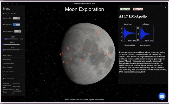Toggle the browser sidebar icon
Viewport: 169px width, 104px height.
3,4
